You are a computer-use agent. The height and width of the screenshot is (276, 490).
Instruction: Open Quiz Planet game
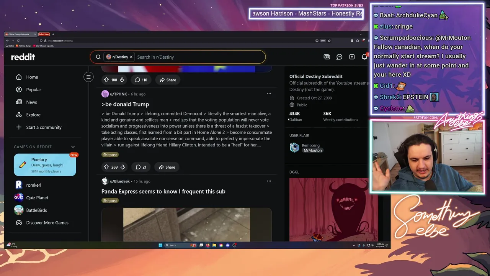[37, 197]
